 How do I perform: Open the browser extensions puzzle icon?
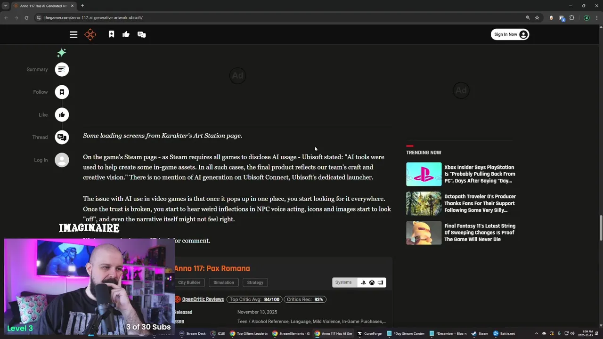click(x=572, y=17)
